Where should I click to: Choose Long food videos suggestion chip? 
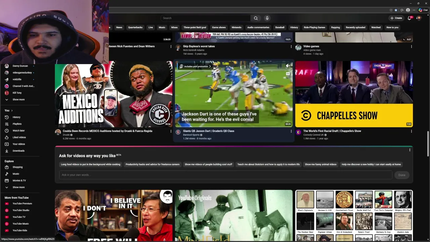90,164
